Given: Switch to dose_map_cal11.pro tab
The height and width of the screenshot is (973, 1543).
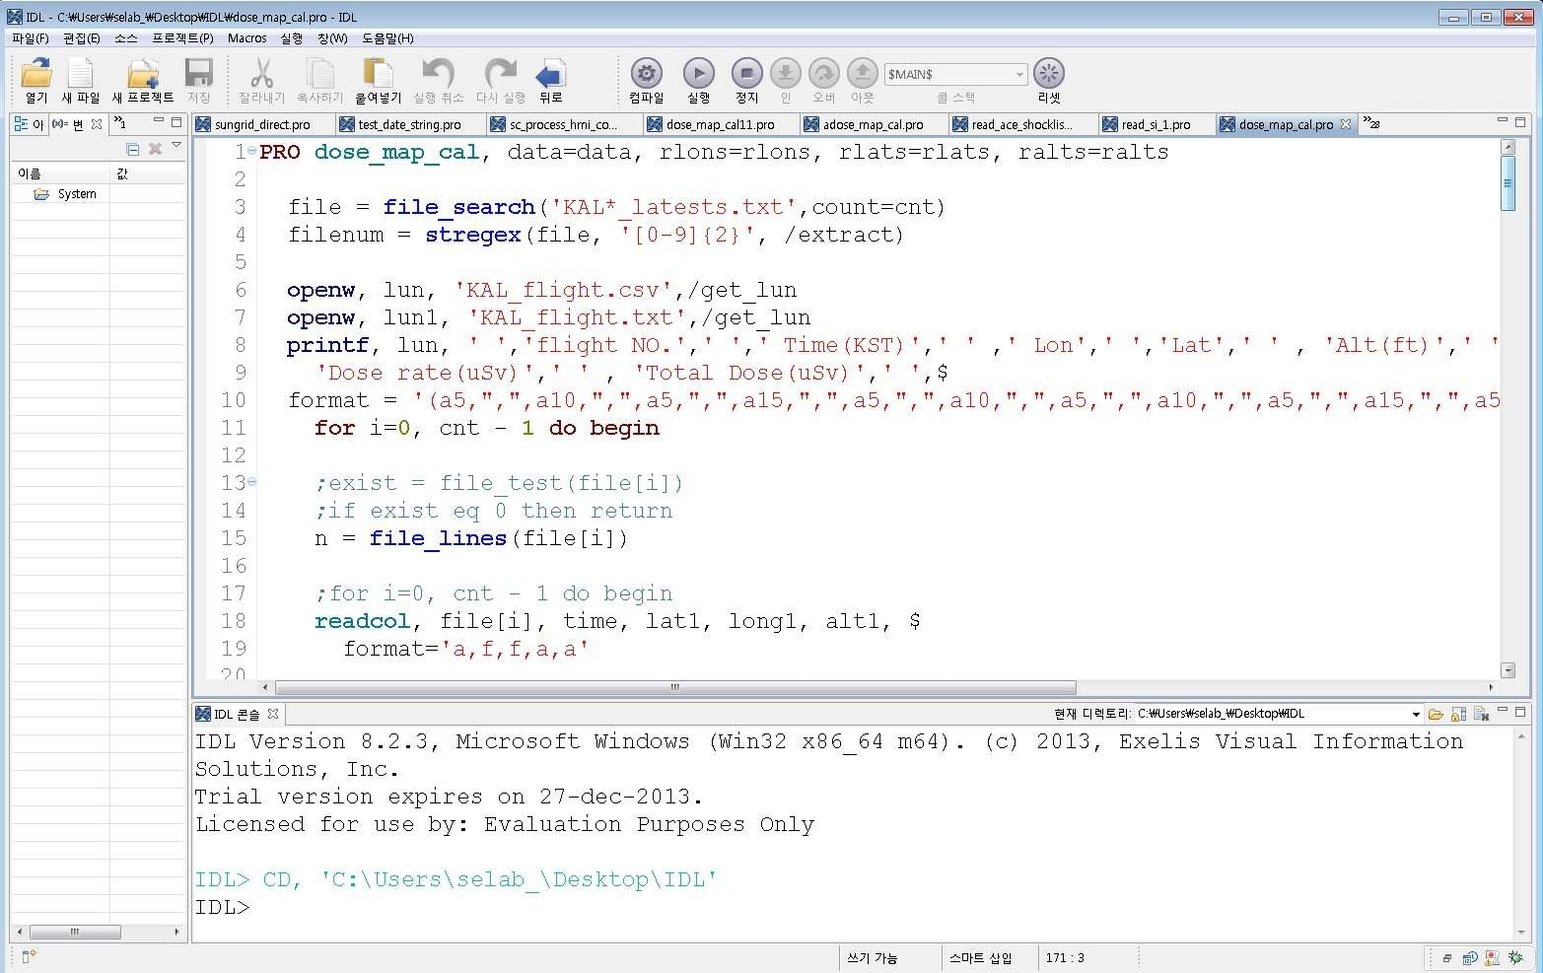Looking at the screenshot, I should [x=721, y=125].
